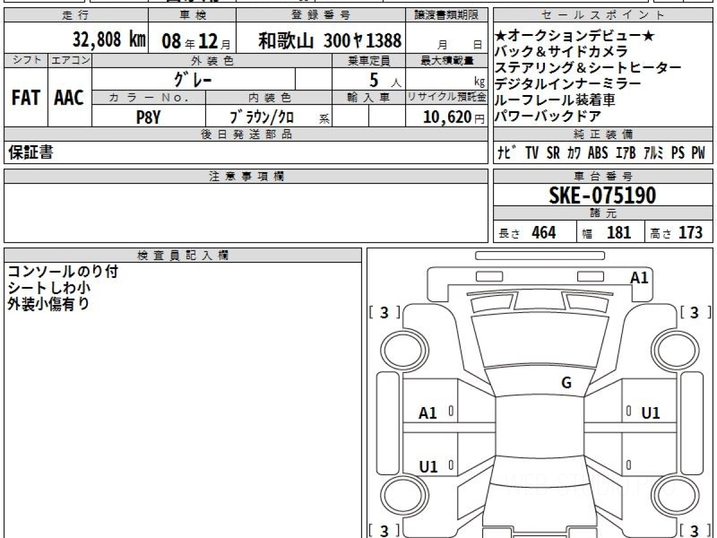The width and height of the screenshot is (717, 538).
Task: Select the color number P8Y
Action: [x=148, y=117]
